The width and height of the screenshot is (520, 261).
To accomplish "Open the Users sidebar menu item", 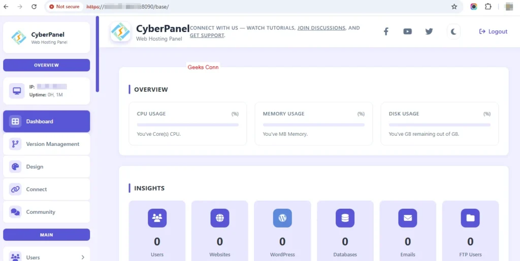I will (46, 255).
